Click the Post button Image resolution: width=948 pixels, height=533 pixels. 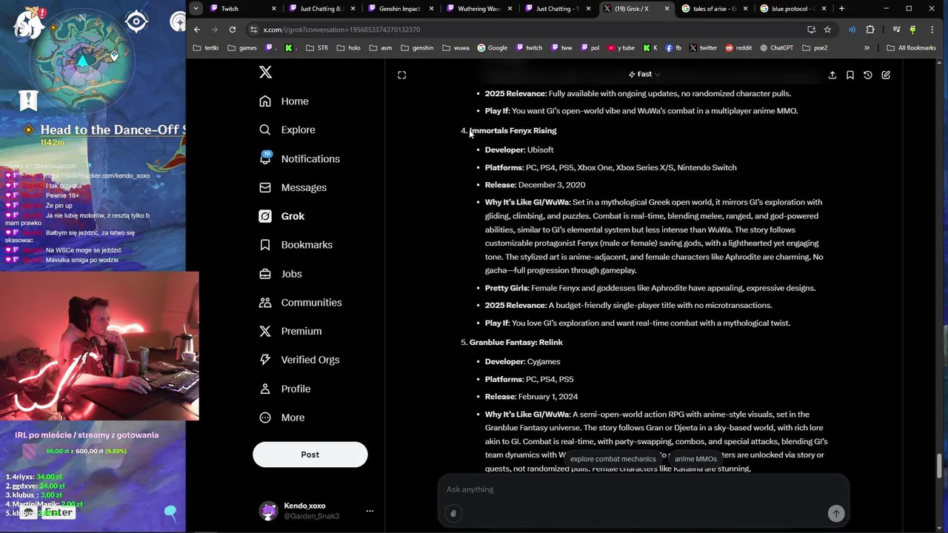click(310, 455)
